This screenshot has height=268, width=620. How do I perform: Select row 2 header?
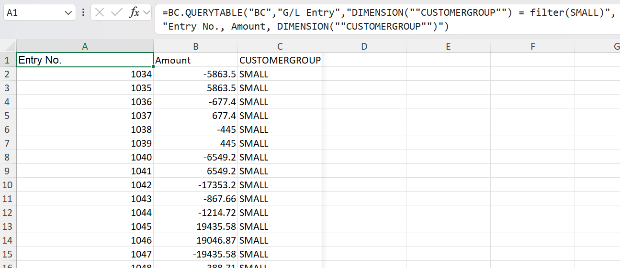[x=8, y=74]
